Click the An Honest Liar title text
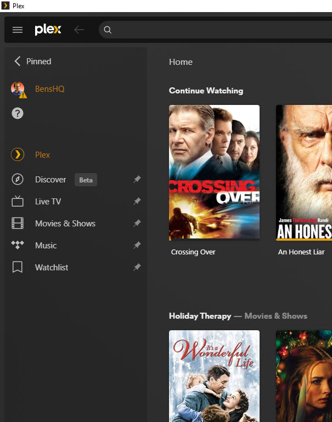This screenshot has width=332, height=422. [301, 252]
